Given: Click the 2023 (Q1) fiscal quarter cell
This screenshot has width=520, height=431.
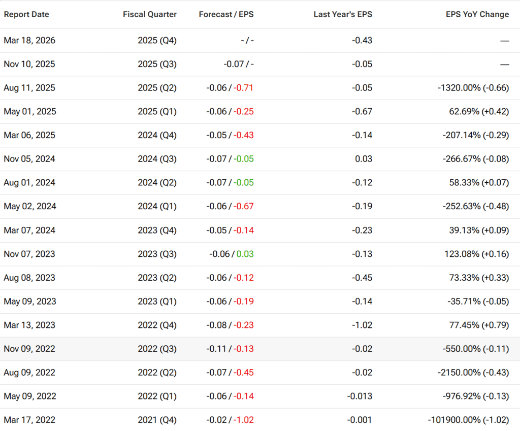Looking at the screenshot, I should tap(157, 302).
